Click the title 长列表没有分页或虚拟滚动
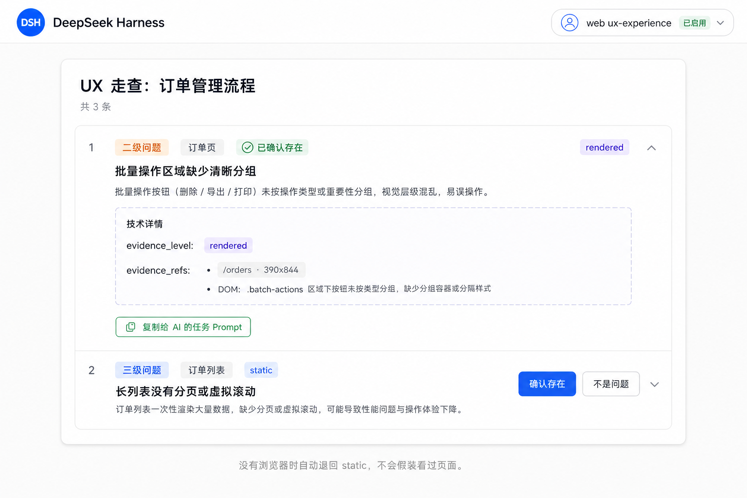This screenshot has height=498, width=747. pyautogui.click(x=186, y=391)
